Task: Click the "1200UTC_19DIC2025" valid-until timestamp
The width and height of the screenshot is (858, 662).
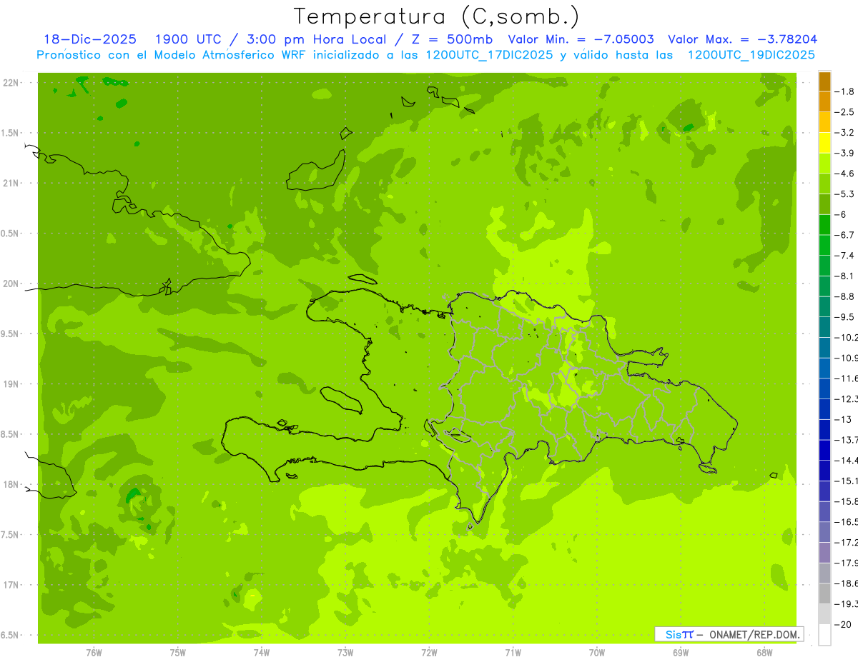Action: click(x=751, y=55)
